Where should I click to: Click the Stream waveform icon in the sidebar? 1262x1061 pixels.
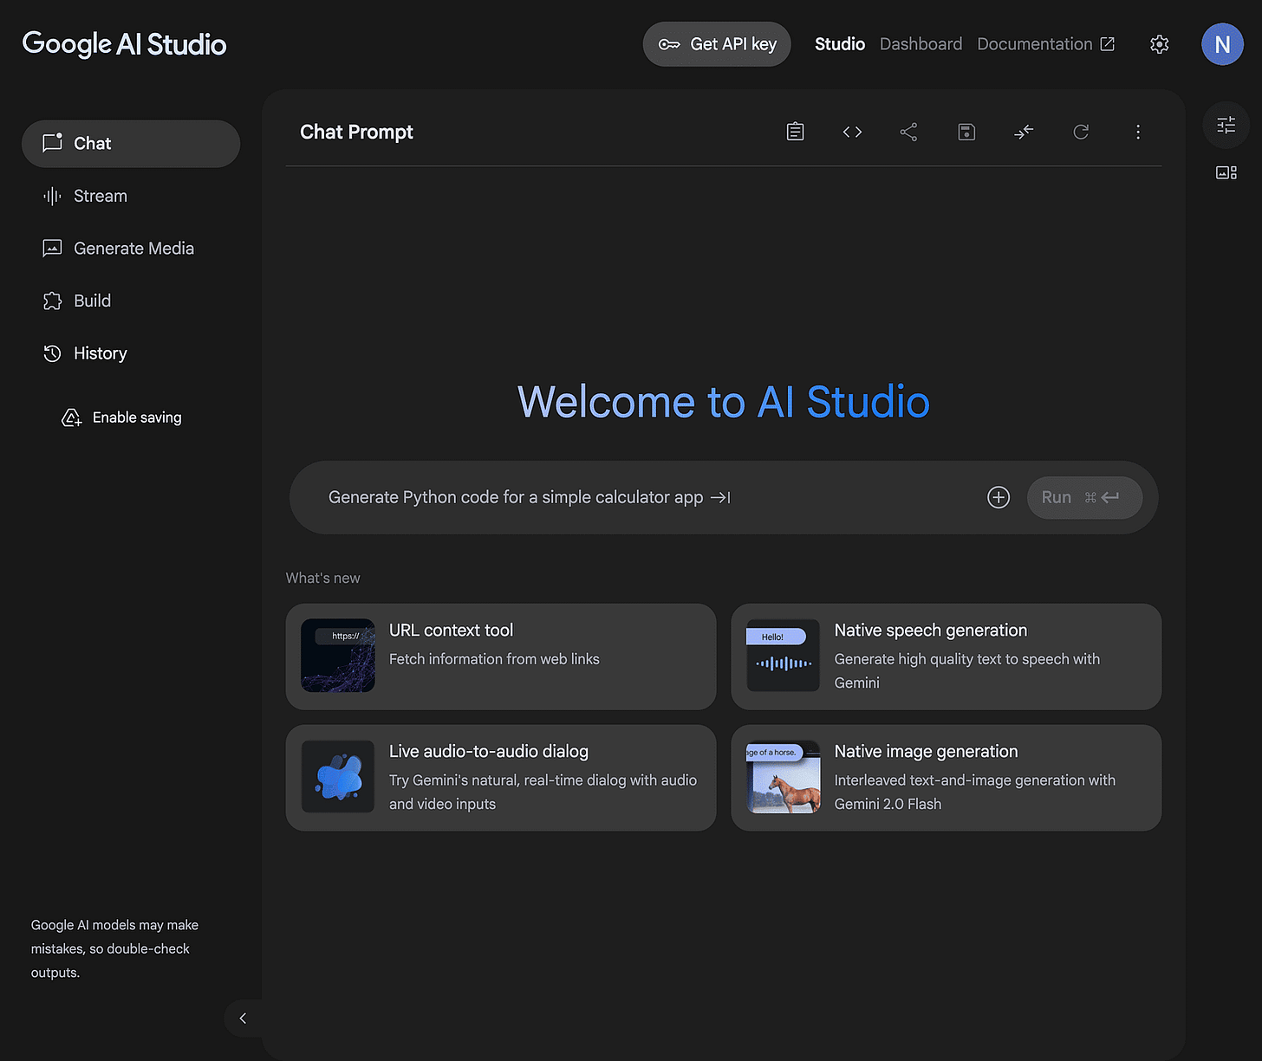point(52,196)
